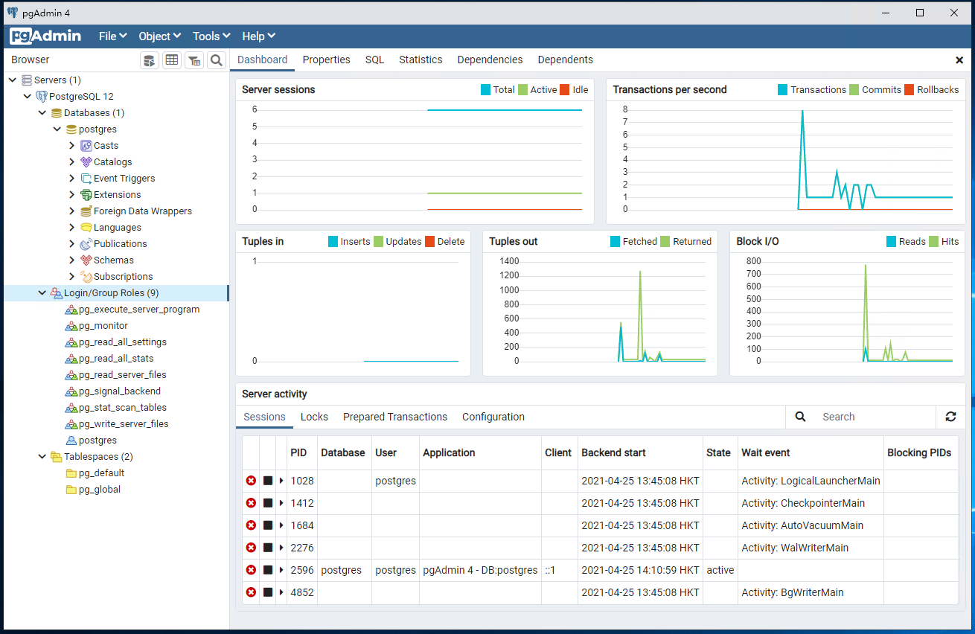The width and height of the screenshot is (975, 634).
Task: Expand details arrow for session PID 1684
Action: 281,525
